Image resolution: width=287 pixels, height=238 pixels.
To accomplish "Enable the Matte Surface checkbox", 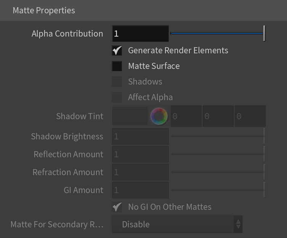I will pos(117,66).
